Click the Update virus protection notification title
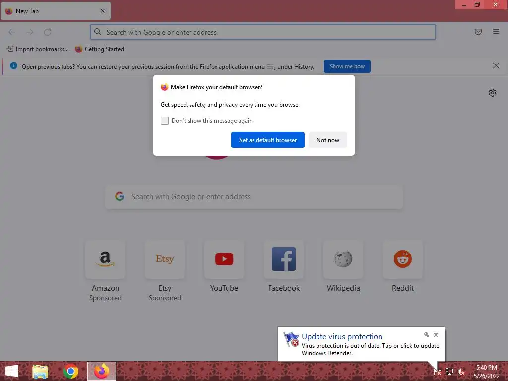Image resolution: width=508 pixels, height=381 pixels. (342, 337)
